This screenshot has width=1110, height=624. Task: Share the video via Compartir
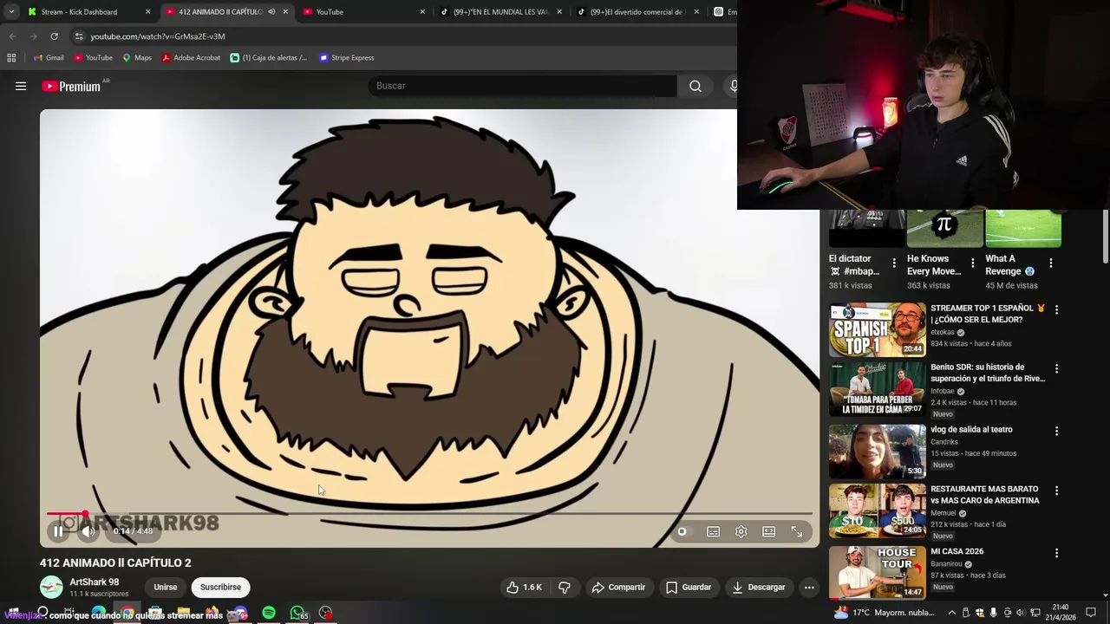(618, 587)
